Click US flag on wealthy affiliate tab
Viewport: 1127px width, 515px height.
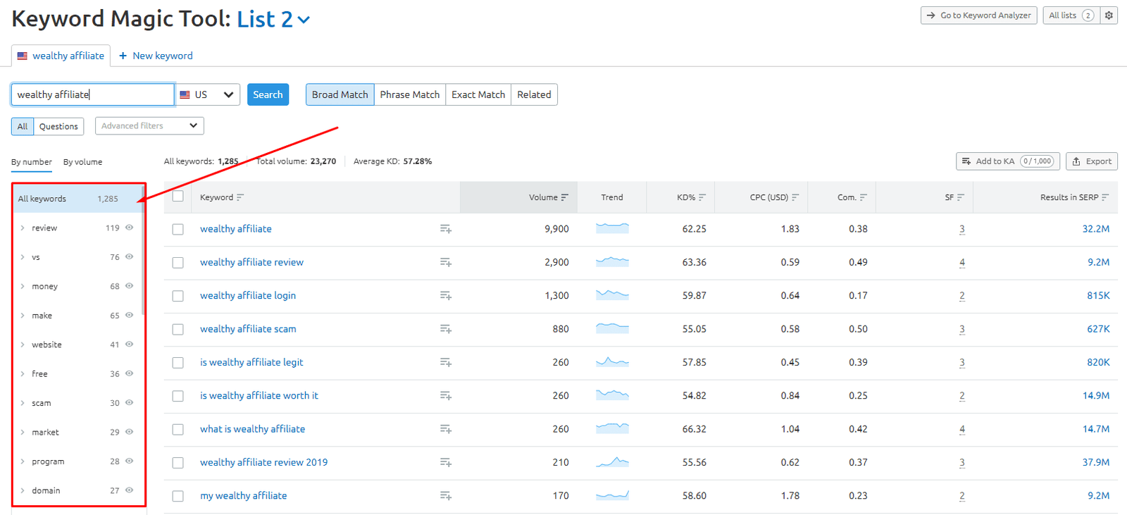coord(23,56)
